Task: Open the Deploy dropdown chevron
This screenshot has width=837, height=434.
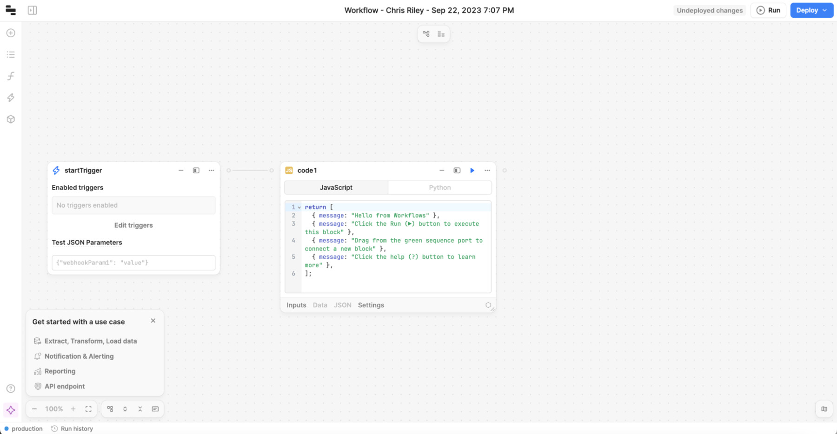Action: [825, 10]
